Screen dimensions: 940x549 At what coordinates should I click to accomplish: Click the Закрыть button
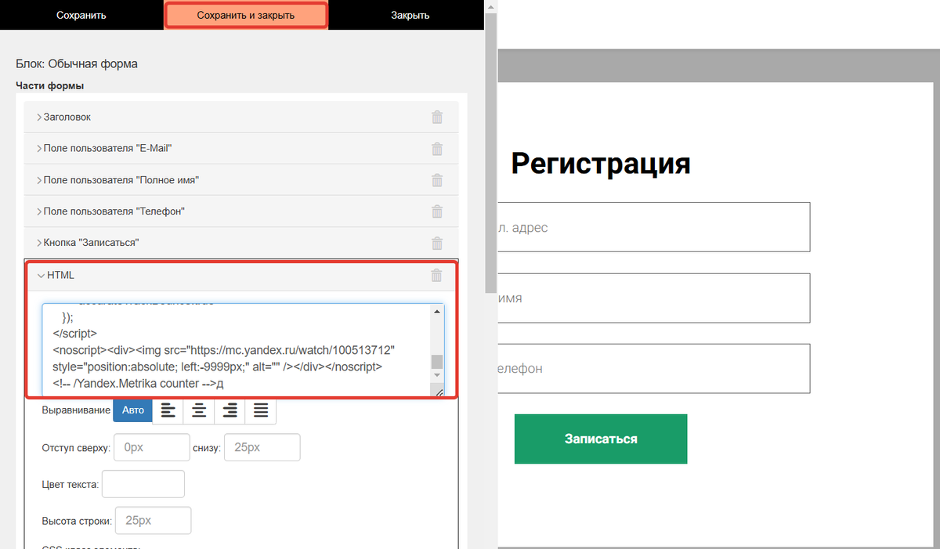(410, 15)
